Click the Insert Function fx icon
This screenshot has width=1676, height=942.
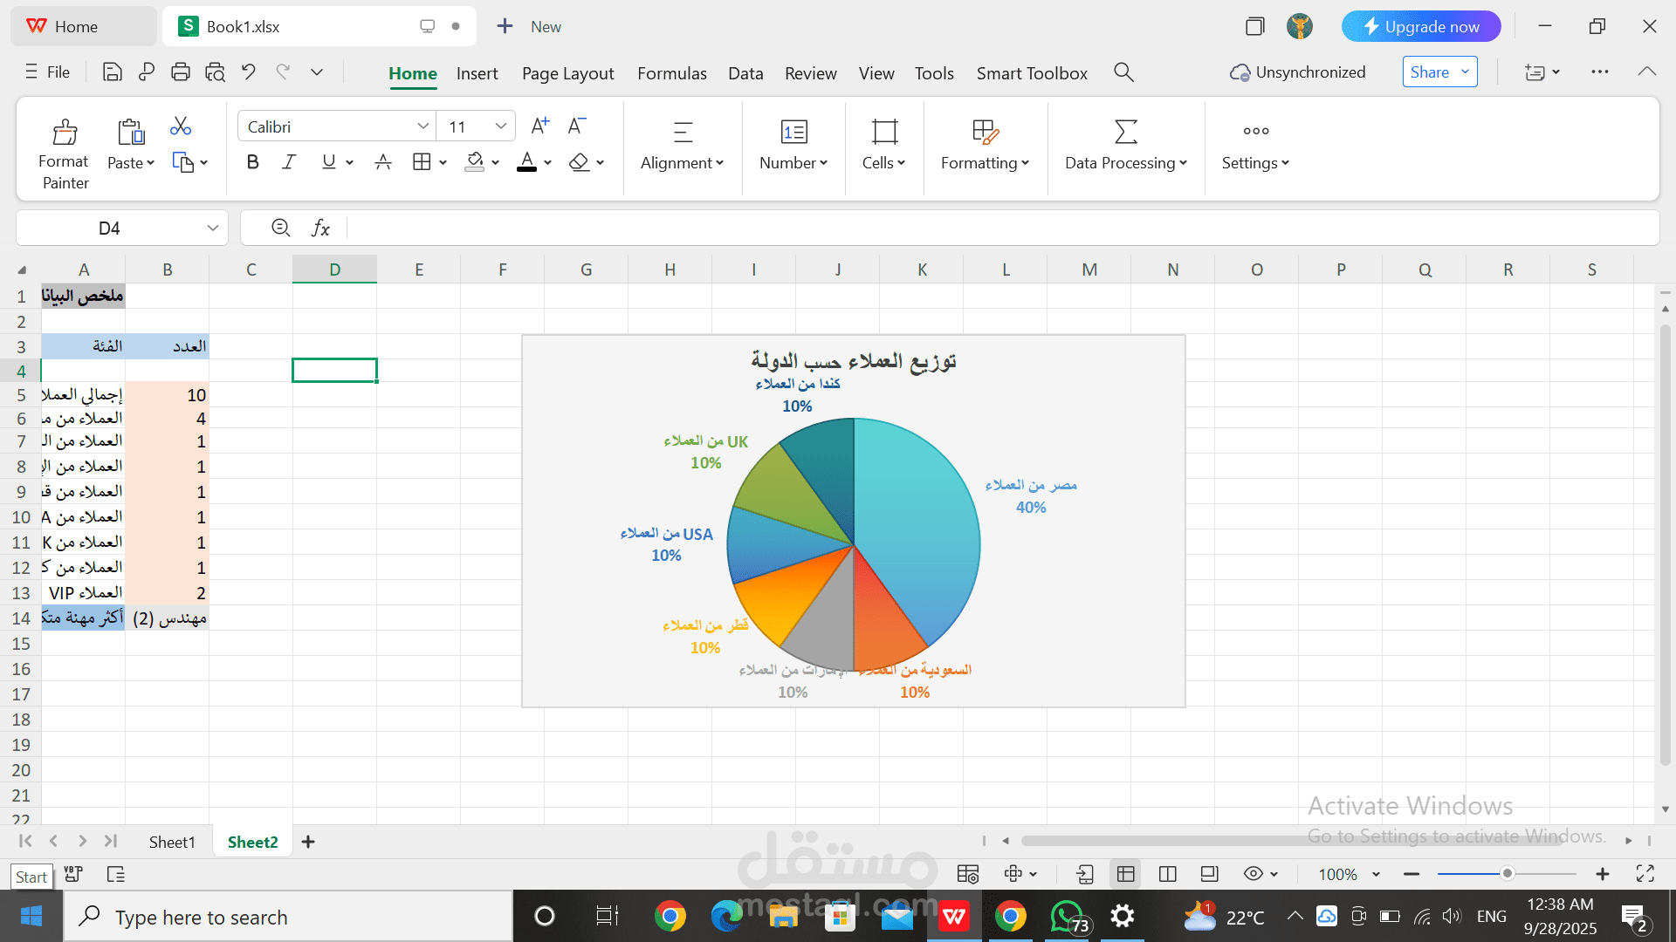coord(320,229)
